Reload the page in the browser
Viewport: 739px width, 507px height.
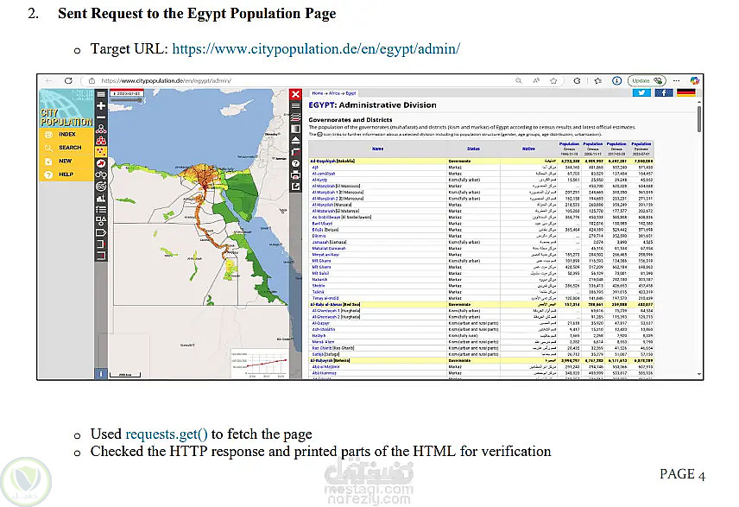(68, 80)
